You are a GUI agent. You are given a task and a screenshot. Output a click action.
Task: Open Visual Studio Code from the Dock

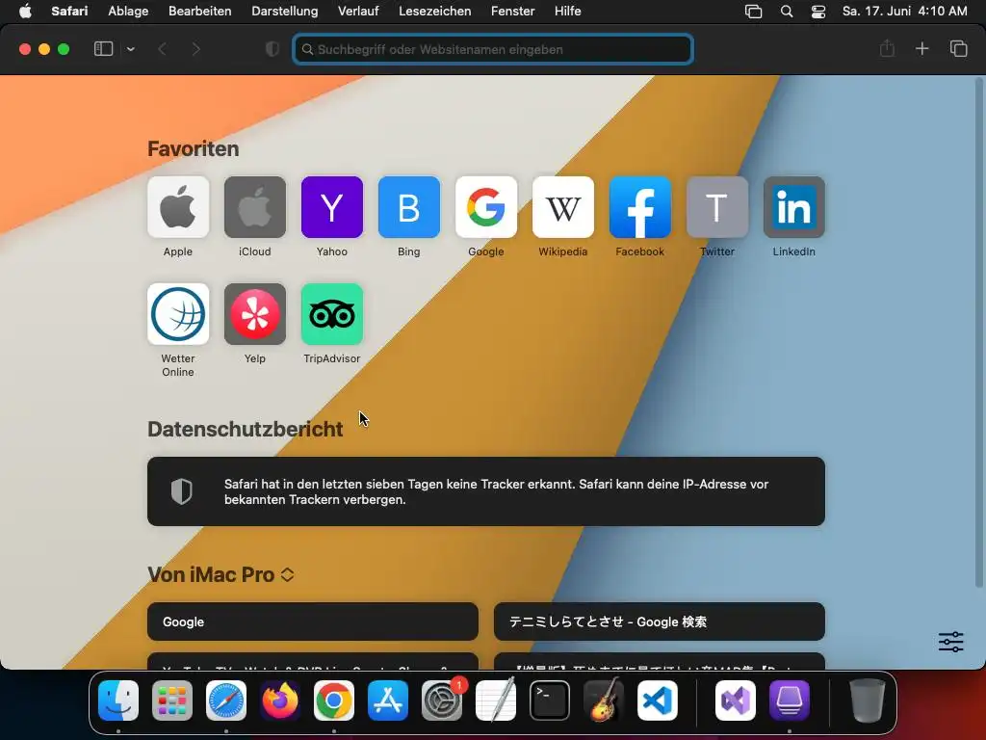click(x=657, y=700)
